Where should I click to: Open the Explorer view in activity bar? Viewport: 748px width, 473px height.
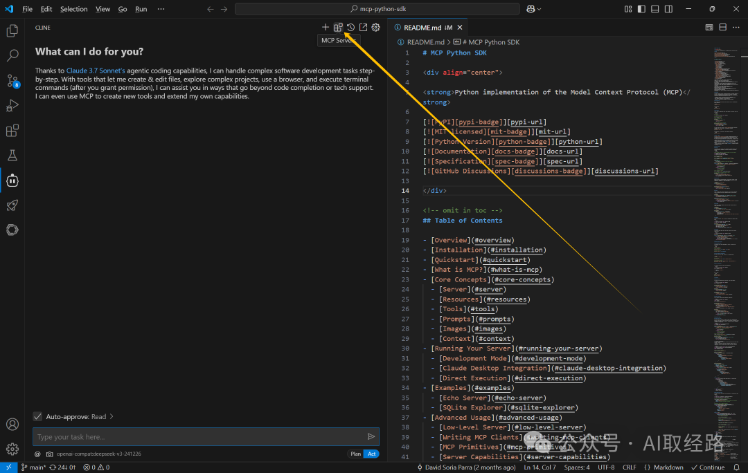pyautogui.click(x=12, y=31)
